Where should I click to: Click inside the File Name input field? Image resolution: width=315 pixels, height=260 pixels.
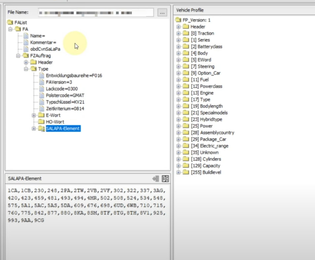[96, 13]
